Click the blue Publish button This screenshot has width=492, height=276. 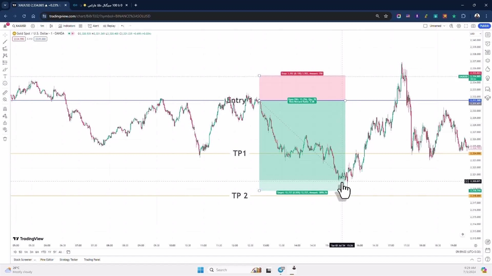484,26
